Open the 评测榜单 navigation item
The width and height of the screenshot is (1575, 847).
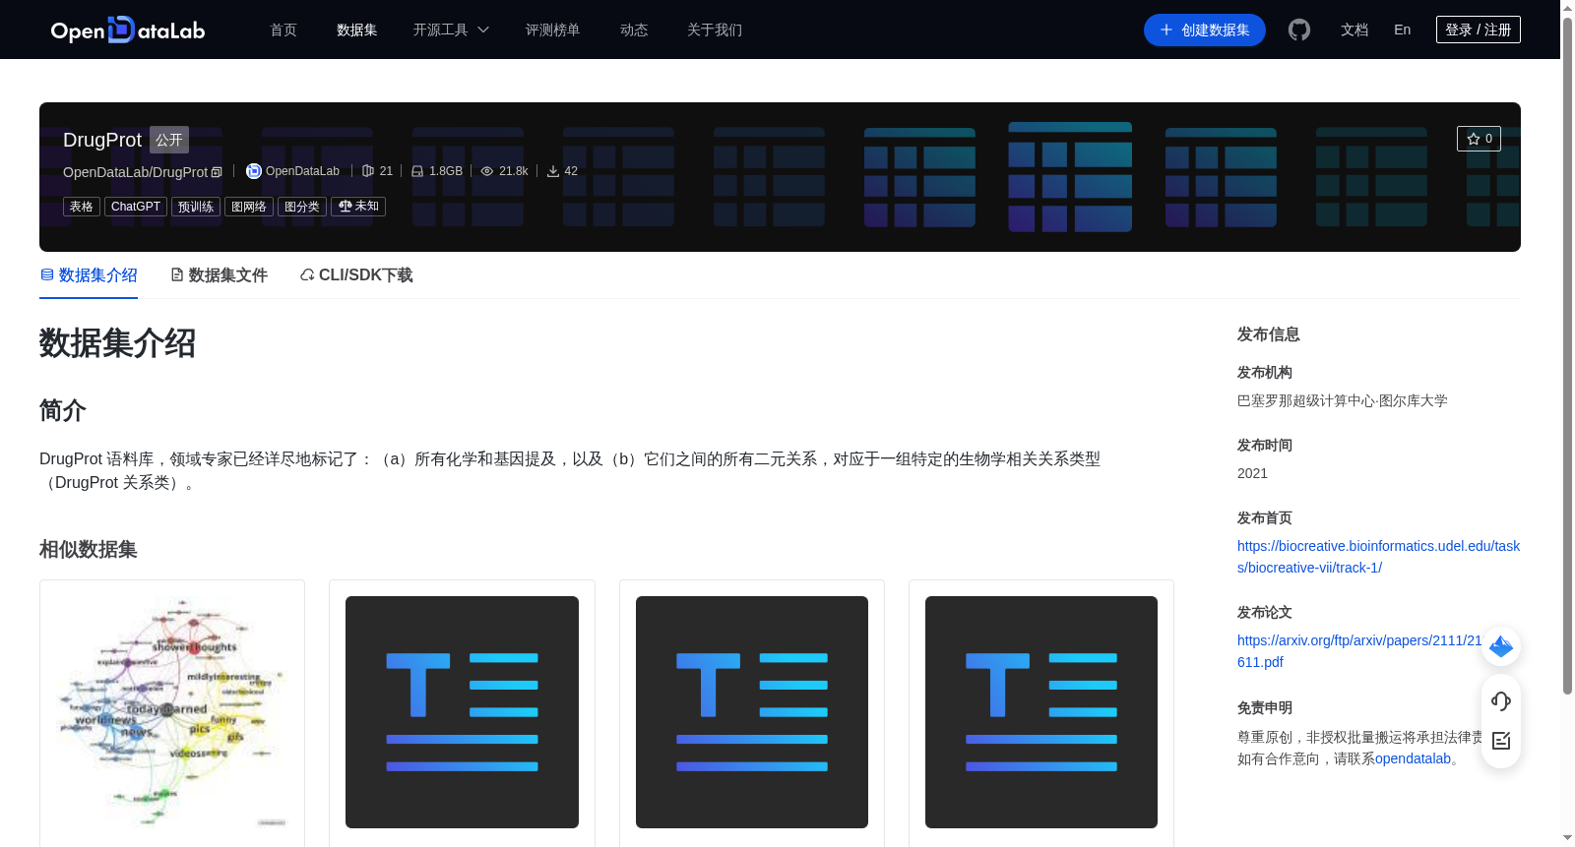tap(553, 30)
